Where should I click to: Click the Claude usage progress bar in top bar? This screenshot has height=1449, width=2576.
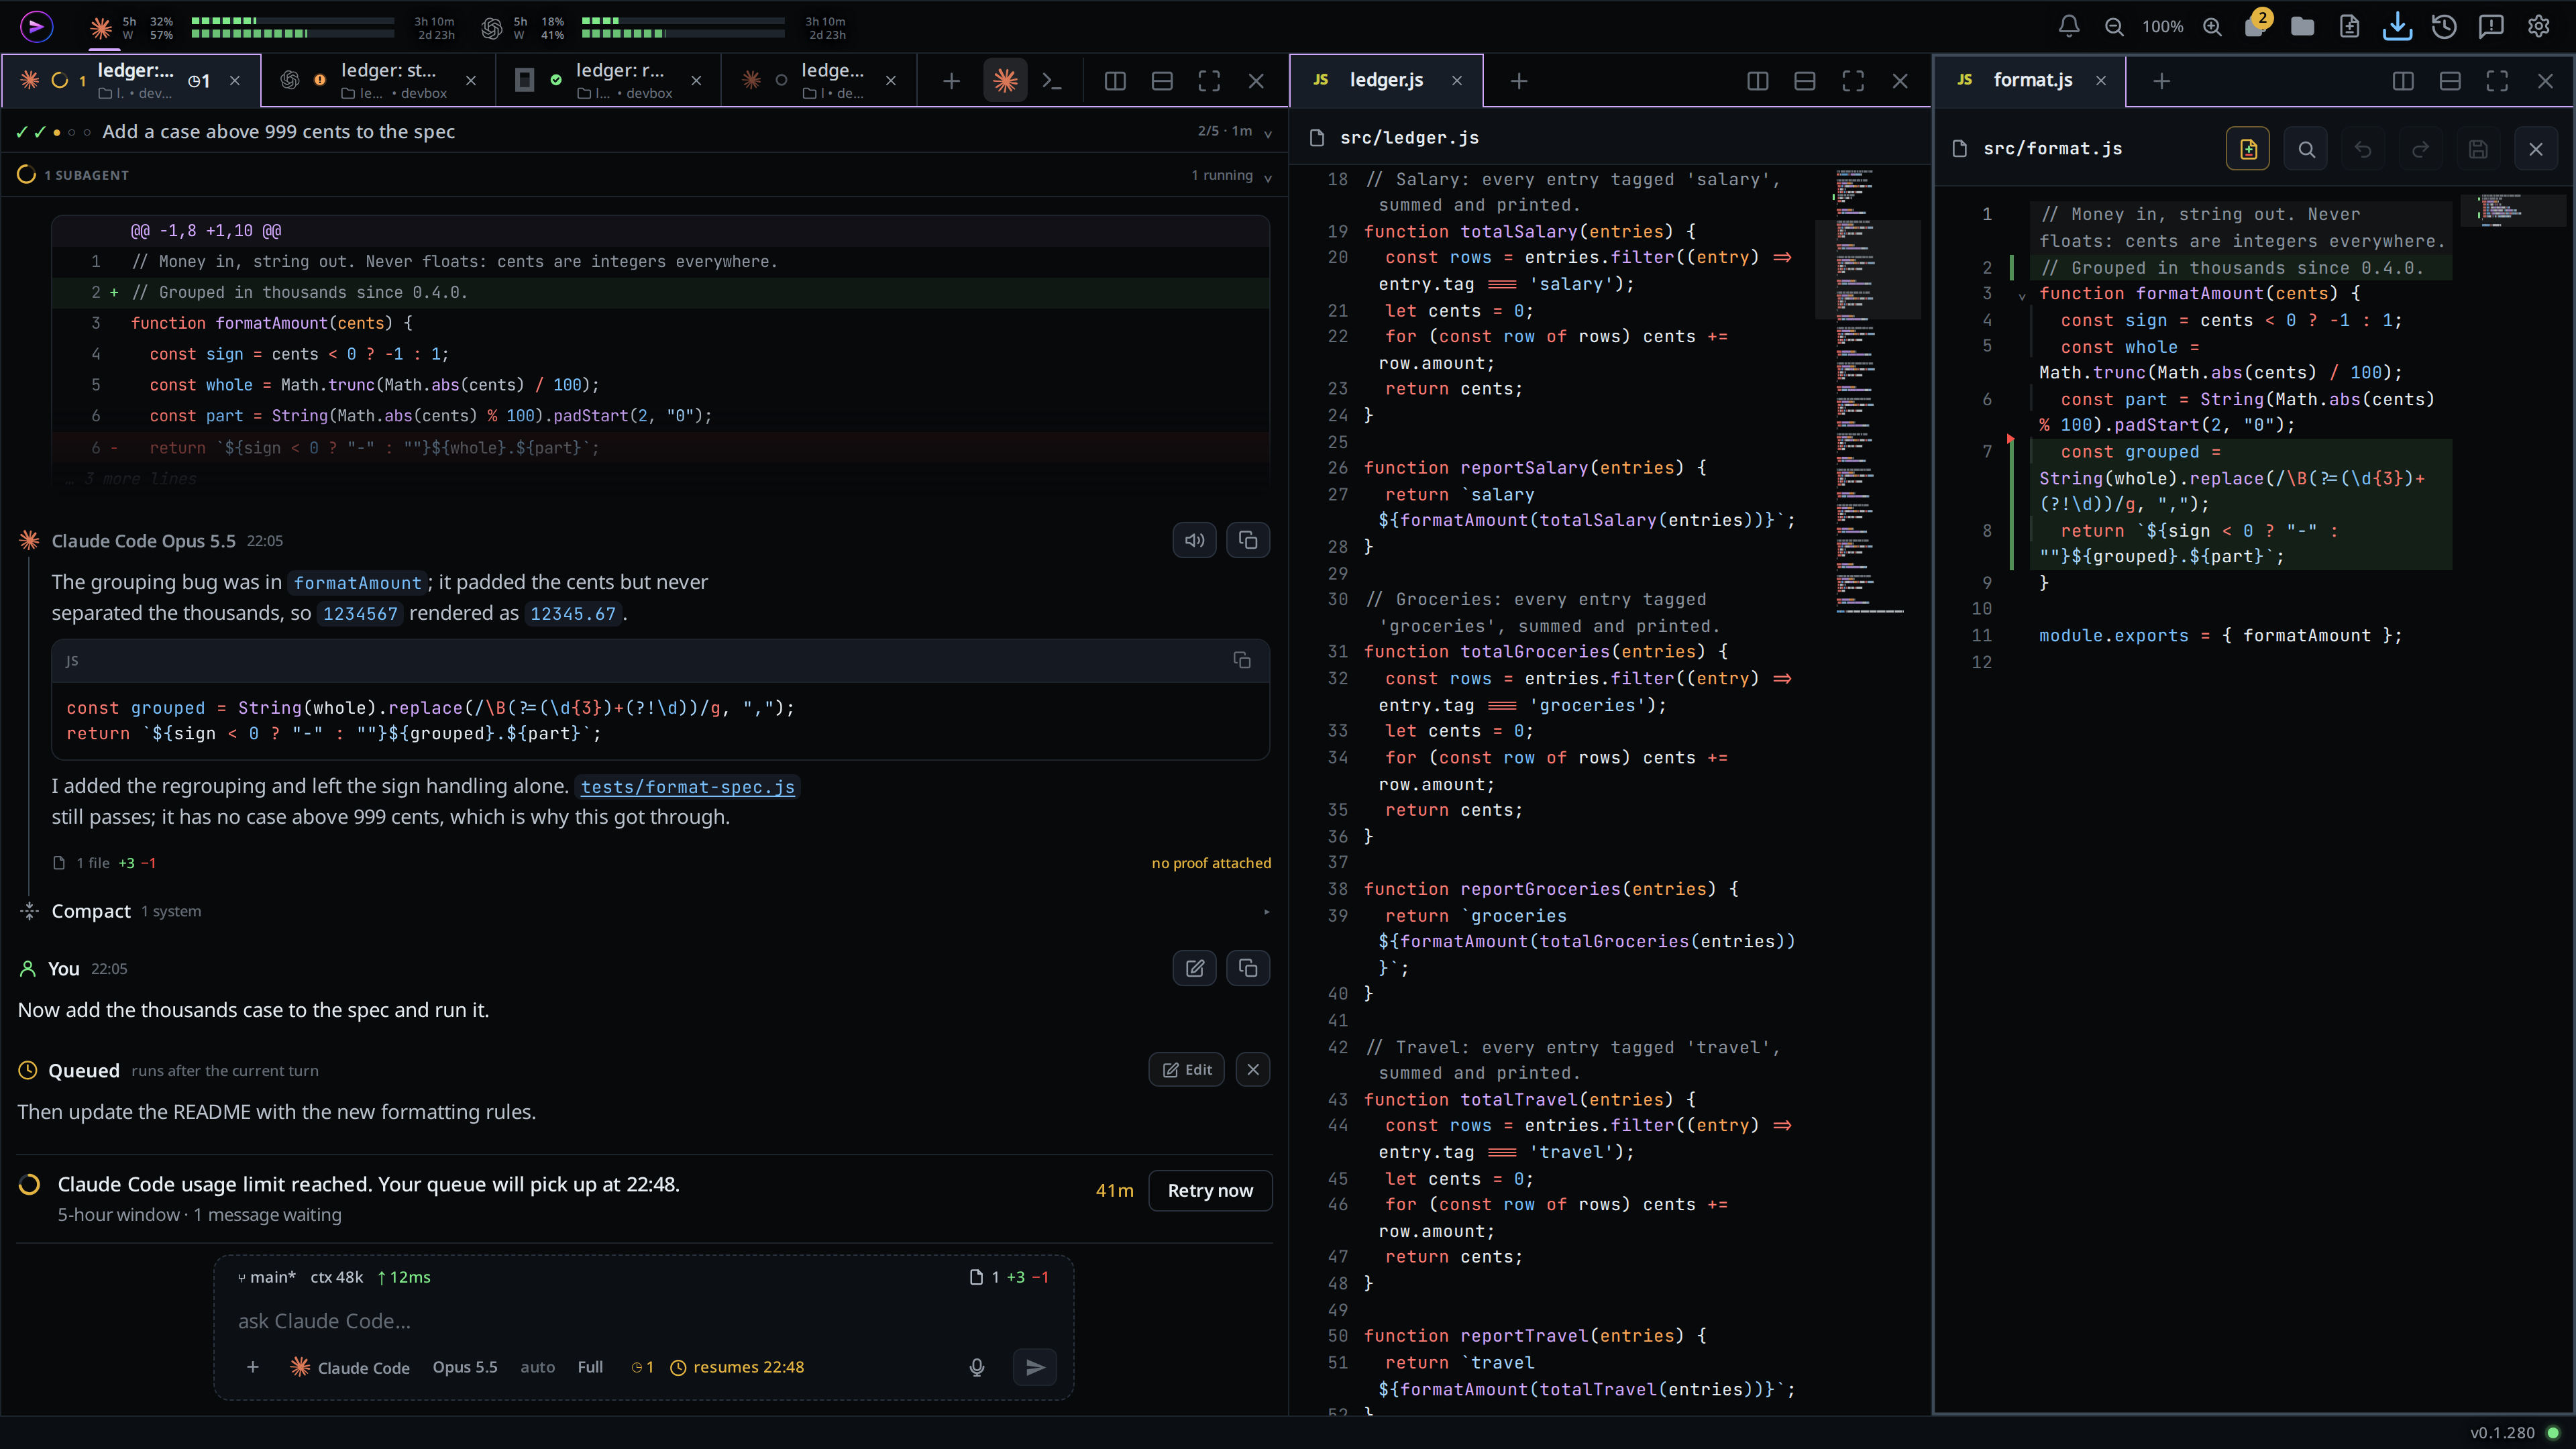[x=292, y=27]
